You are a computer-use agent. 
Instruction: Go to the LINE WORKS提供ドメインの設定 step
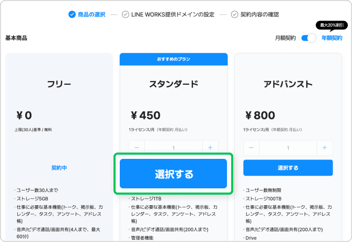172,14
